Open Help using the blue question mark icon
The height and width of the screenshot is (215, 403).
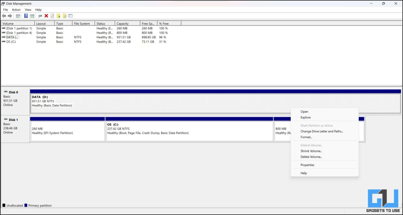coord(26,16)
